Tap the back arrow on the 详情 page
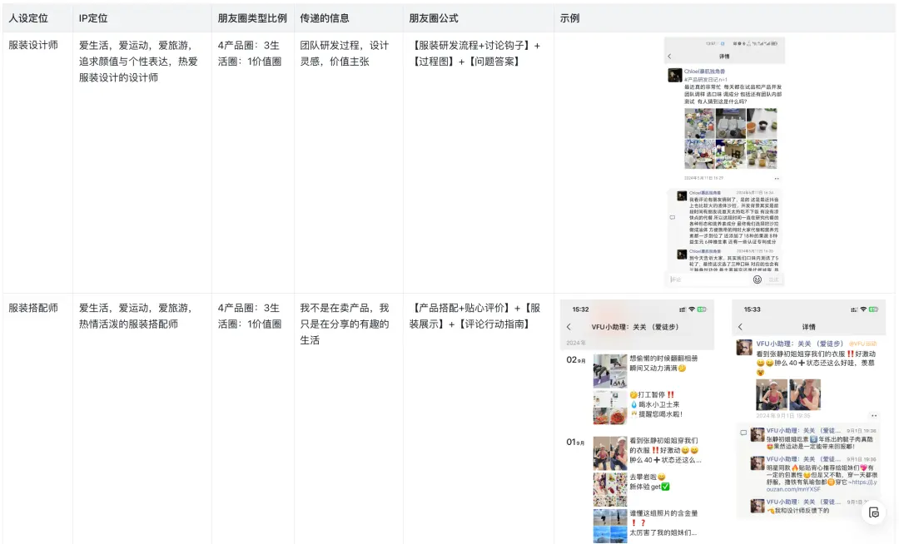Screen dimensions: 899x544 point(742,327)
